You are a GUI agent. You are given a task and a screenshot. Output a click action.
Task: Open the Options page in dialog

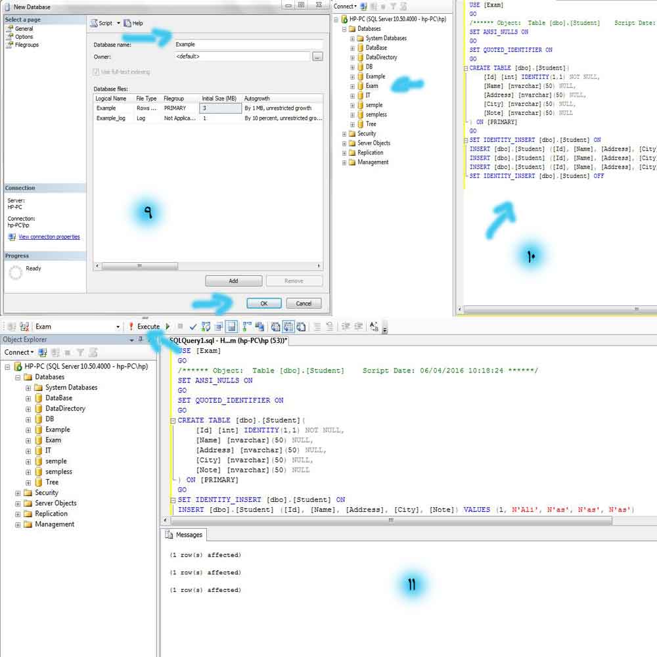(24, 37)
